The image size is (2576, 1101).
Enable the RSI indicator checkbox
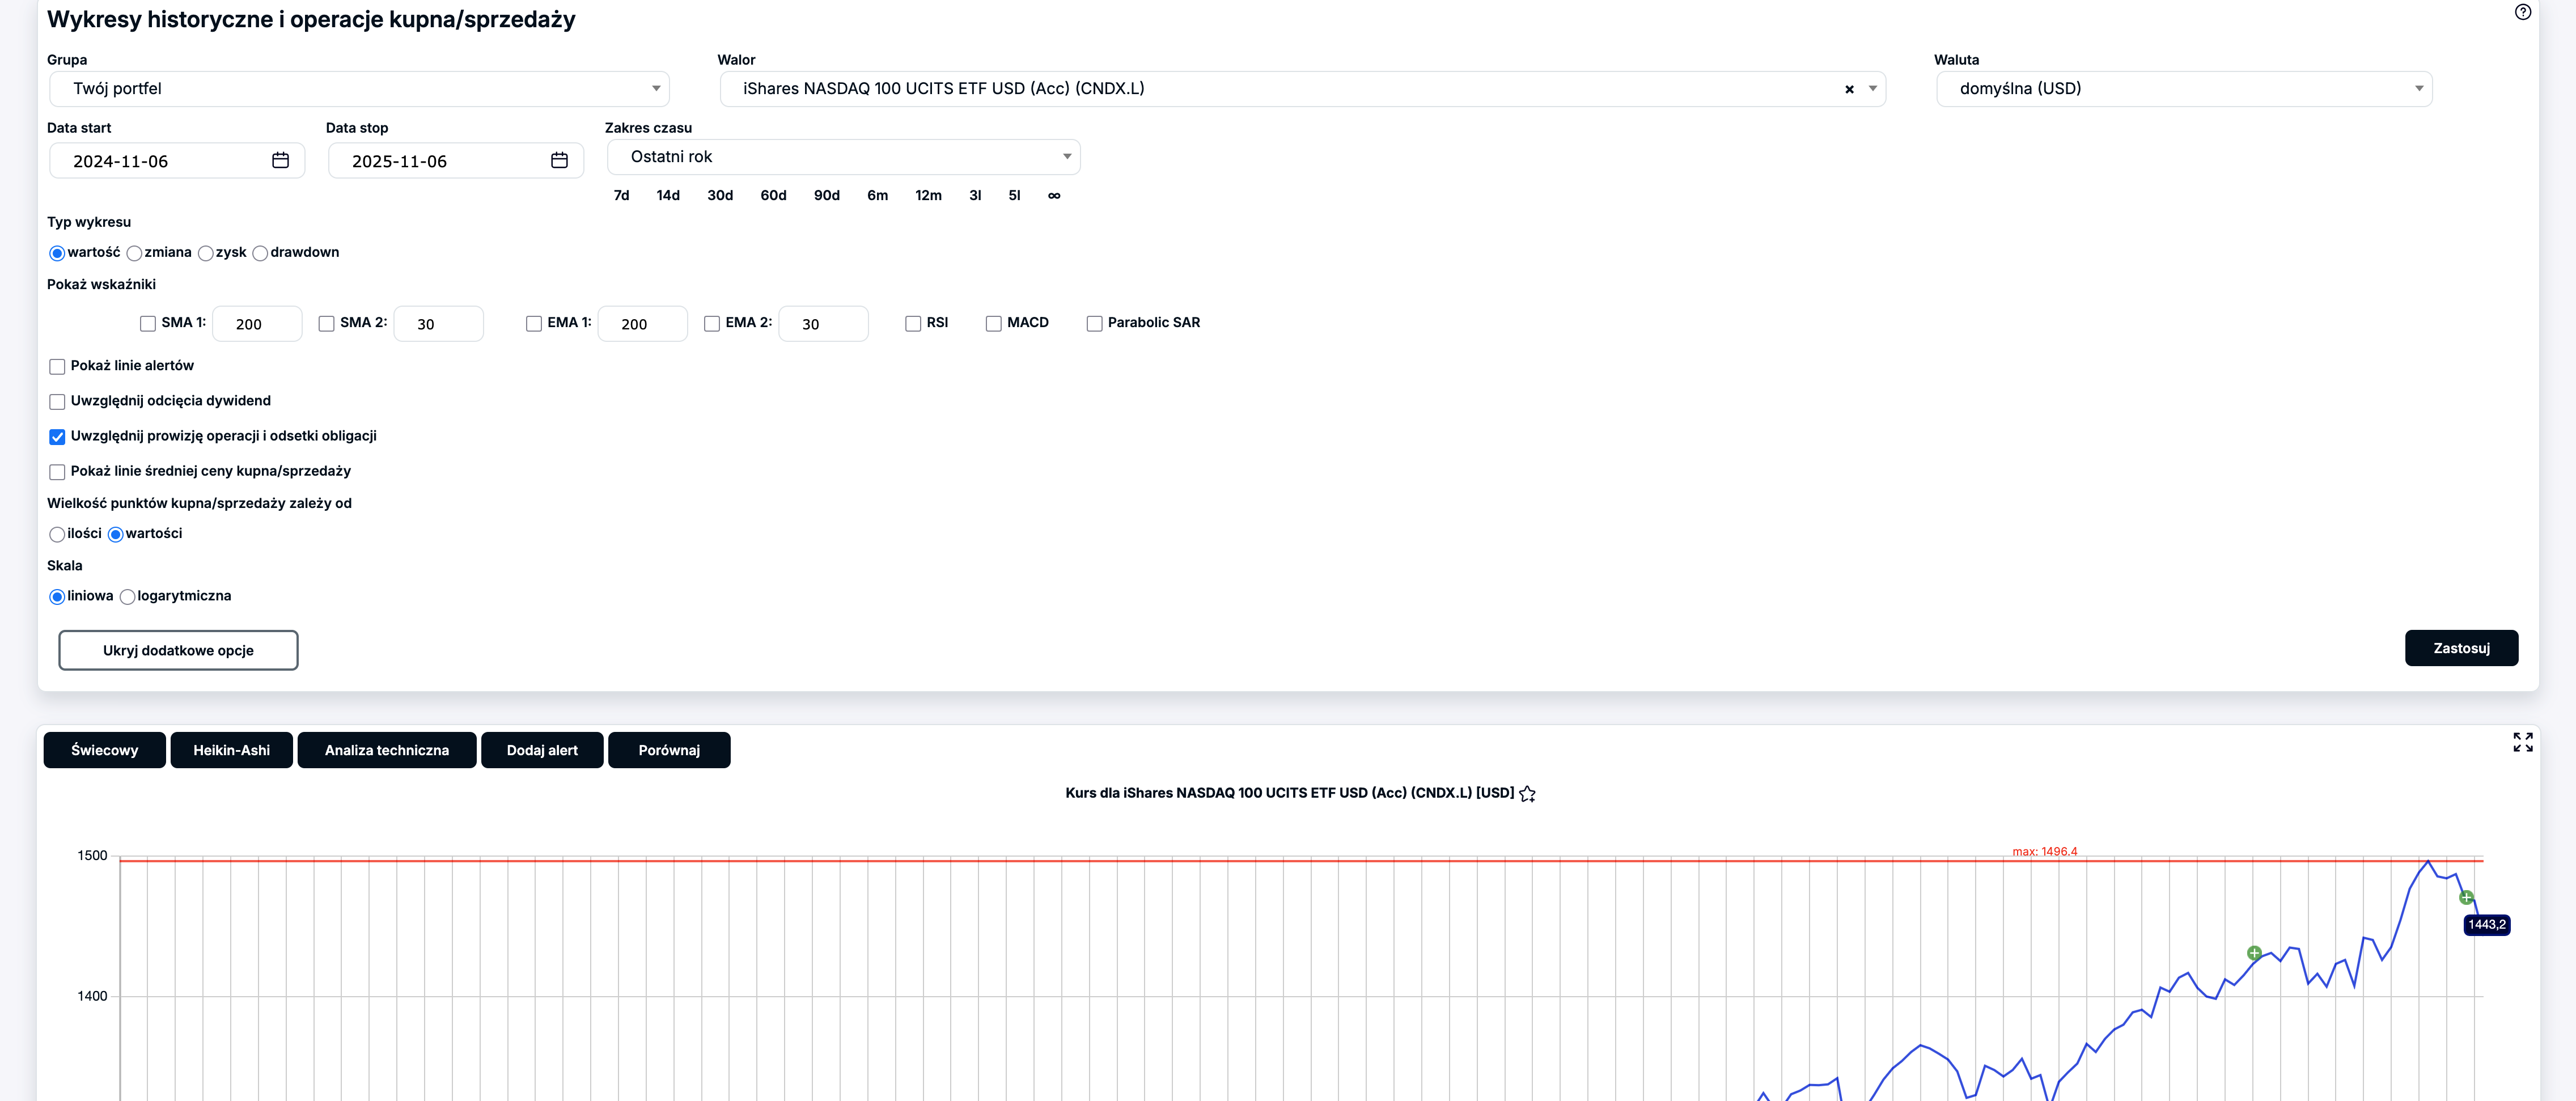click(913, 323)
